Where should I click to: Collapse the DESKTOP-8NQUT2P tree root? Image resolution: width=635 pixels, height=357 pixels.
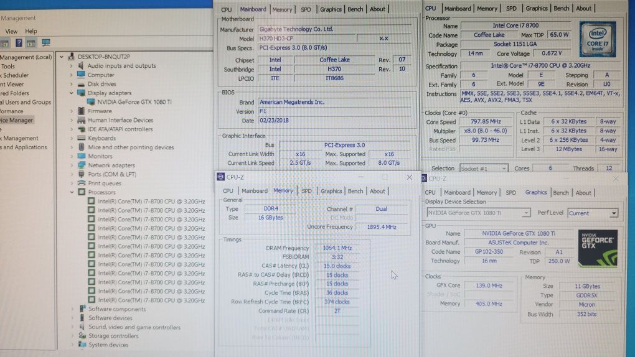(62, 57)
